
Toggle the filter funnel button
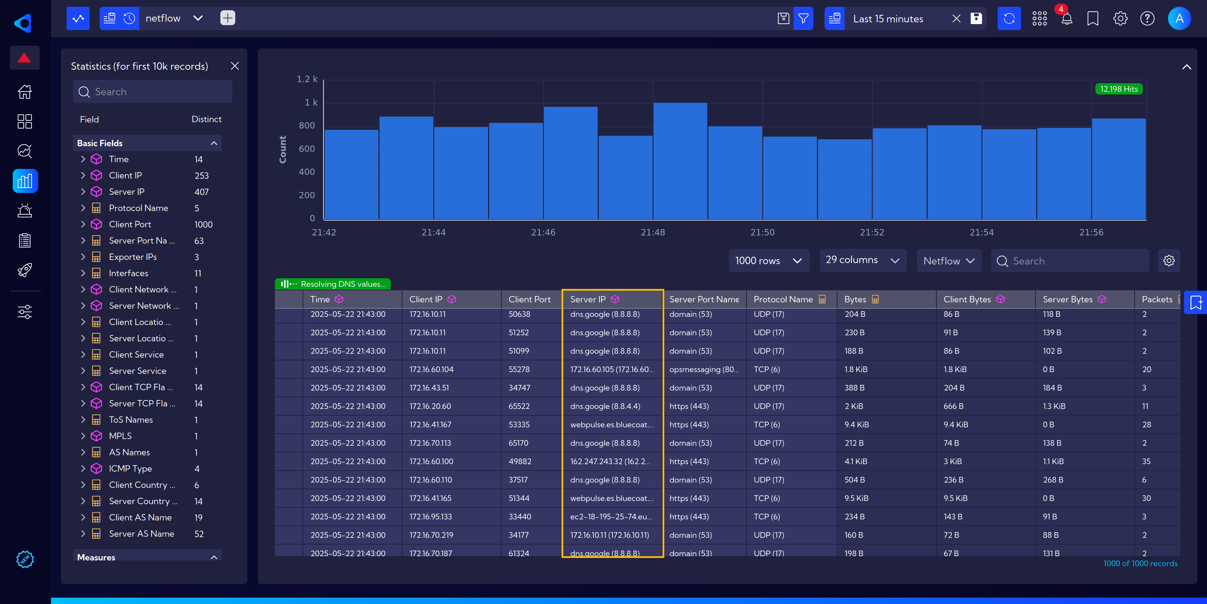803,18
